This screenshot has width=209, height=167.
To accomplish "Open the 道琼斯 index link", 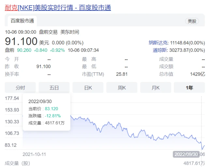I will 160,50.
